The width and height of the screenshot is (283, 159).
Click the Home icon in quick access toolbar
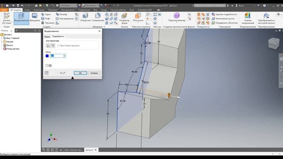click(x=36, y=6)
